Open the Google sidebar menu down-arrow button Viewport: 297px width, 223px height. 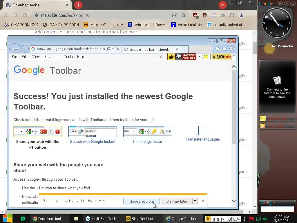(287, 3)
